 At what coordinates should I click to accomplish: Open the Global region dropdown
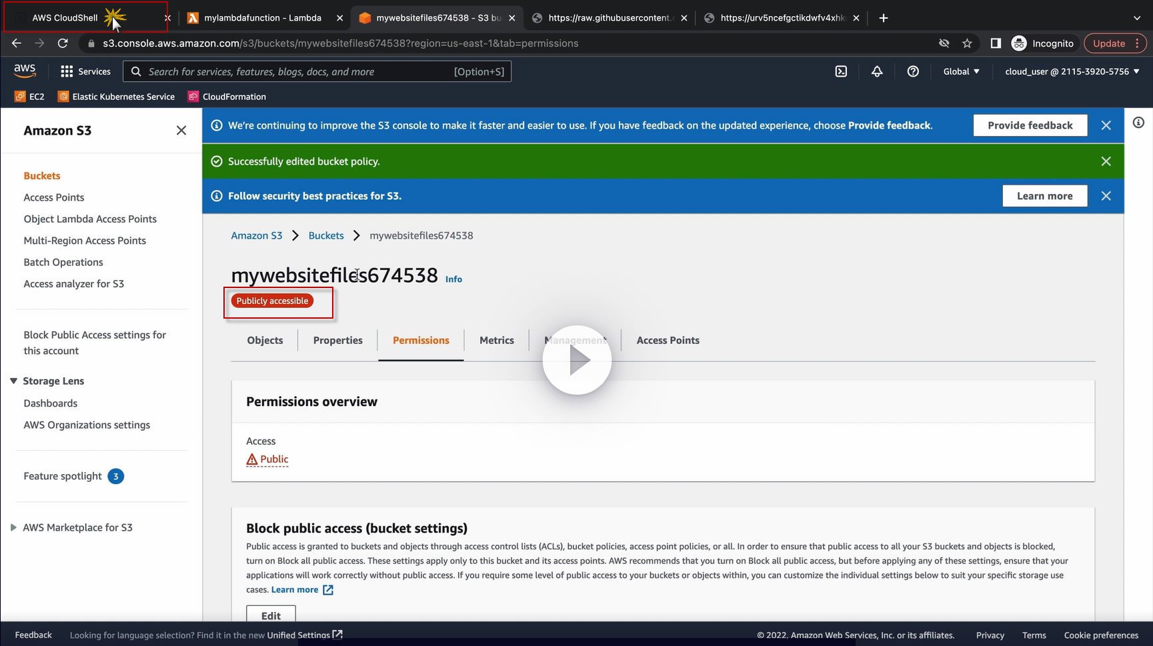961,71
